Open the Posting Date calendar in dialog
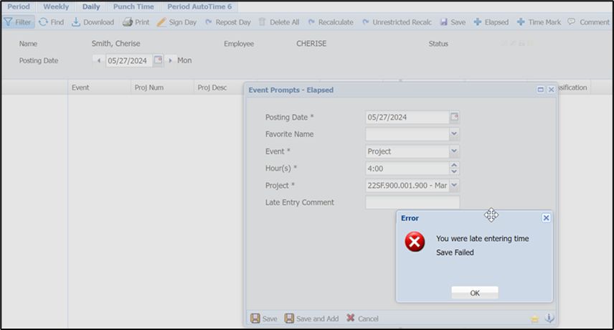Image resolution: width=614 pixels, height=330 pixels. [454, 117]
